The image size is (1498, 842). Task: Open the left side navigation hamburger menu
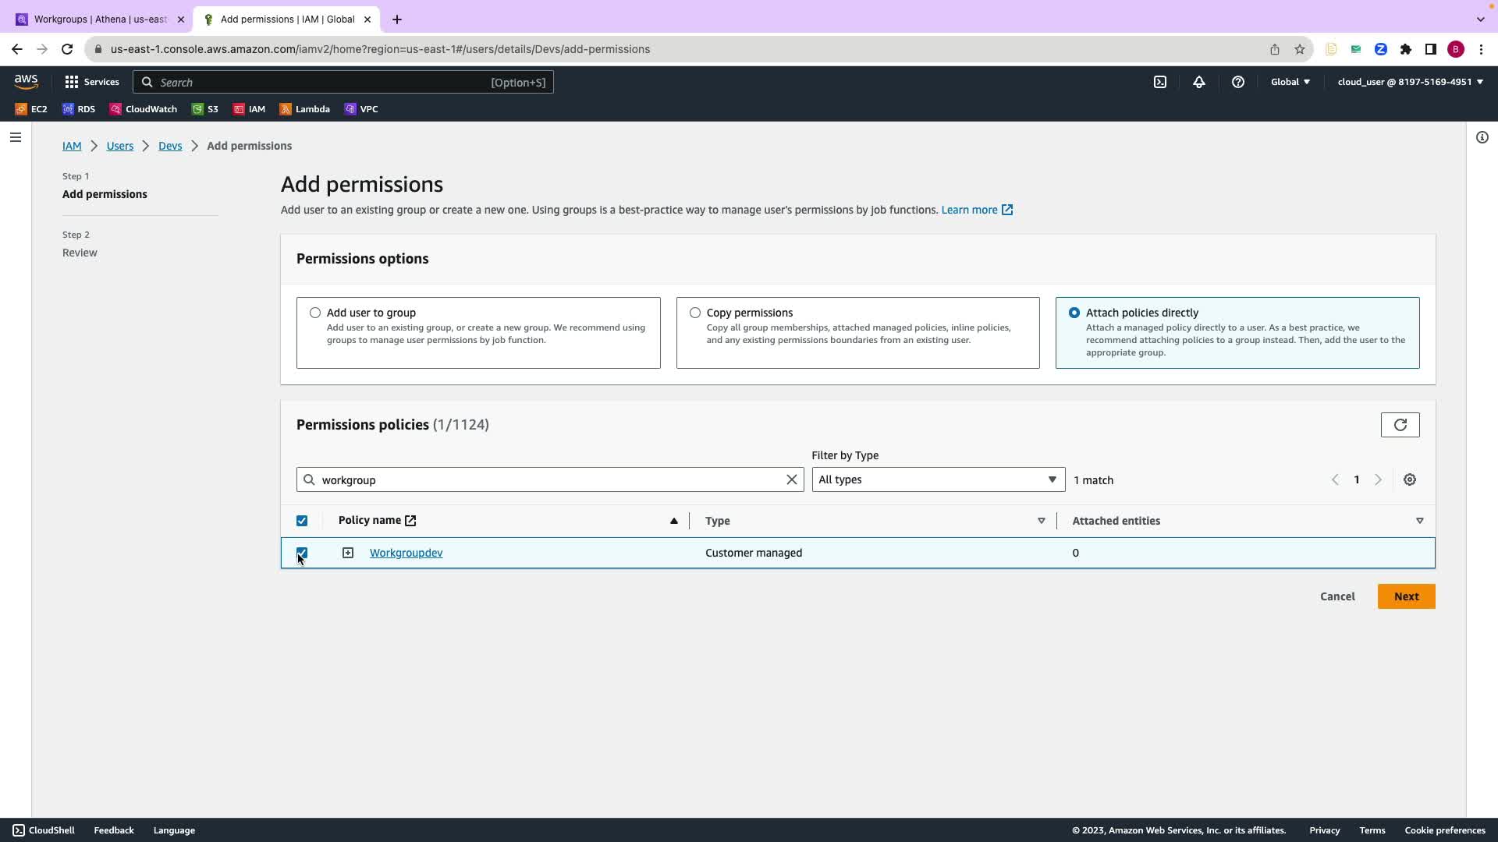pos(16,138)
